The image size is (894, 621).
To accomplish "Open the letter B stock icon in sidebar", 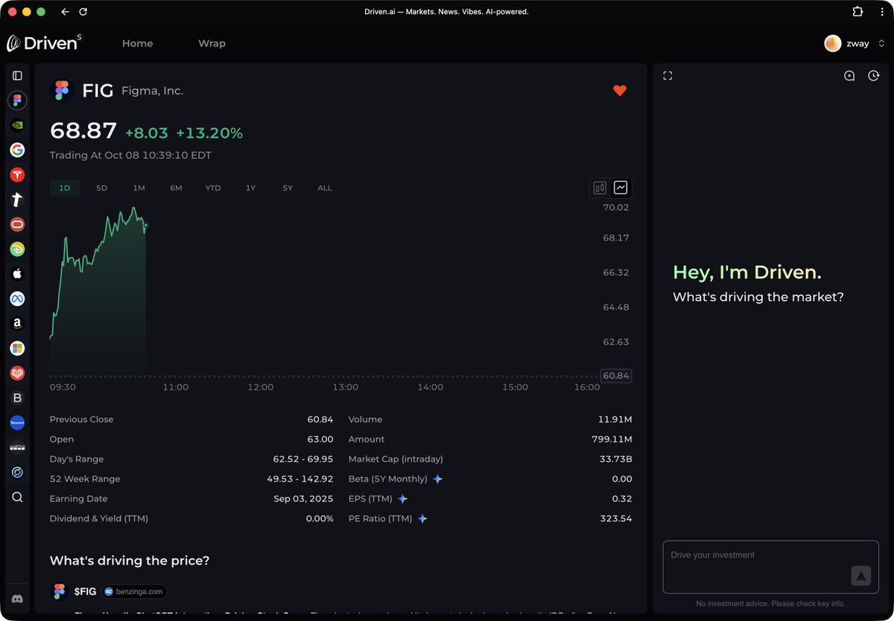I will (x=17, y=398).
